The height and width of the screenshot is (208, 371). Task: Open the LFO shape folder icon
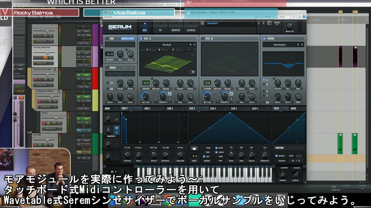pyautogui.click(x=194, y=149)
